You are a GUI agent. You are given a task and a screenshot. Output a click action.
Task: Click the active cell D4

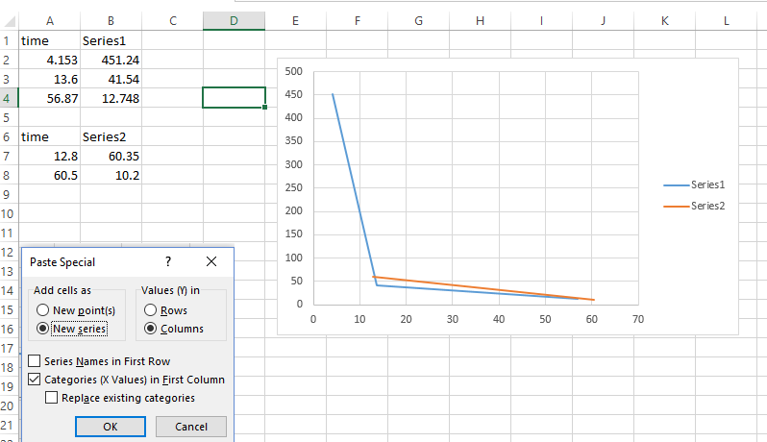[234, 97]
